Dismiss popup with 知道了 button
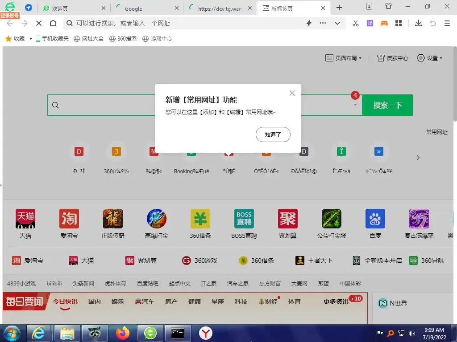Image resolution: width=457 pixels, height=342 pixels. coord(273,134)
